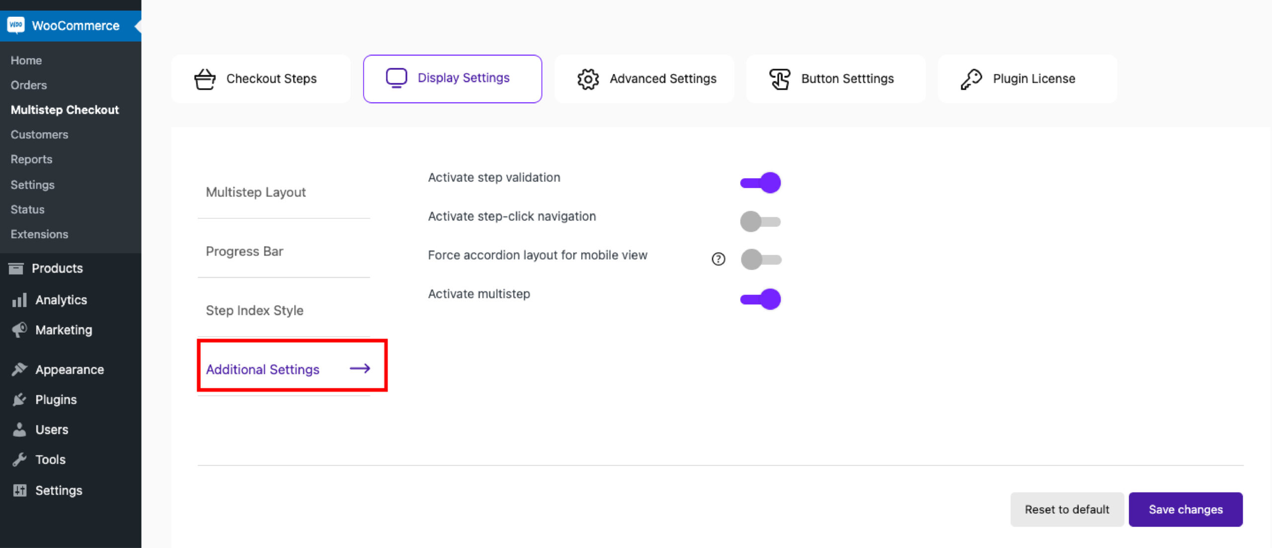Click the Button Settings hand pointer icon

coord(780,79)
